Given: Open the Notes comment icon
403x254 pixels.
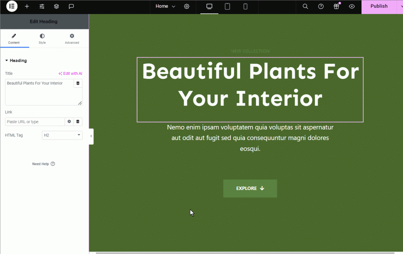Looking at the screenshot, I should coord(71,6).
